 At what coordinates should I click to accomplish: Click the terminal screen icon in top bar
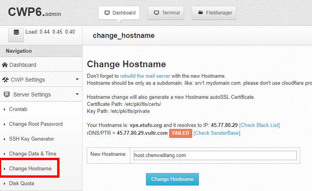[157, 13]
